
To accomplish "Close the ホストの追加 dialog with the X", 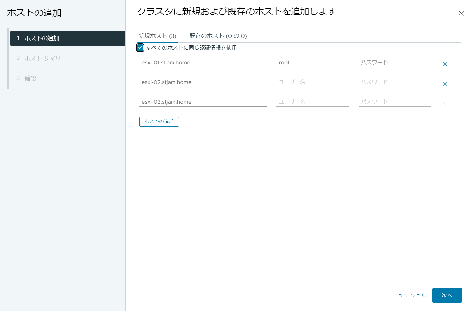I will [461, 13].
